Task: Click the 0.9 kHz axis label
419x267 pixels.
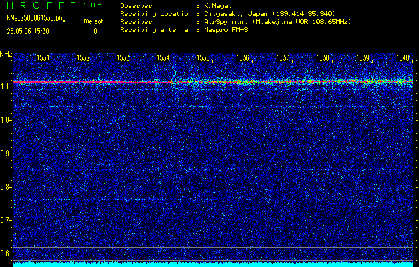Action: click(5, 154)
